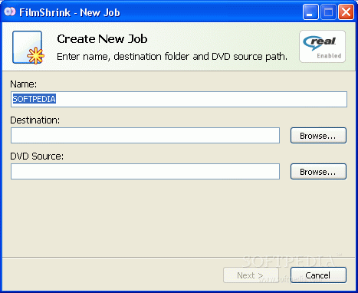Image resolution: width=358 pixels, height=293 pixels.
Task: Click the disabled maximize button
Action: [x=328, y=12]
